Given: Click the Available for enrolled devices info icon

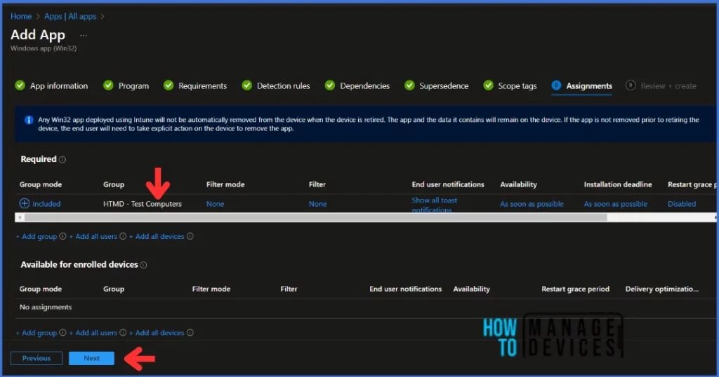Looking at the screenshot, I should pyautogui.click(x=143, y=265).
